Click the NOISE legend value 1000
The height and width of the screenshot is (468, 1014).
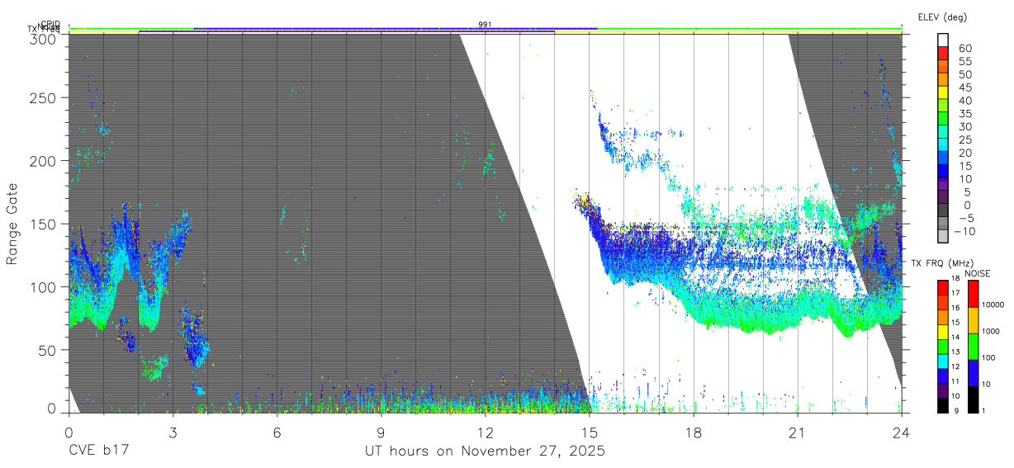(x=991, y=332)
